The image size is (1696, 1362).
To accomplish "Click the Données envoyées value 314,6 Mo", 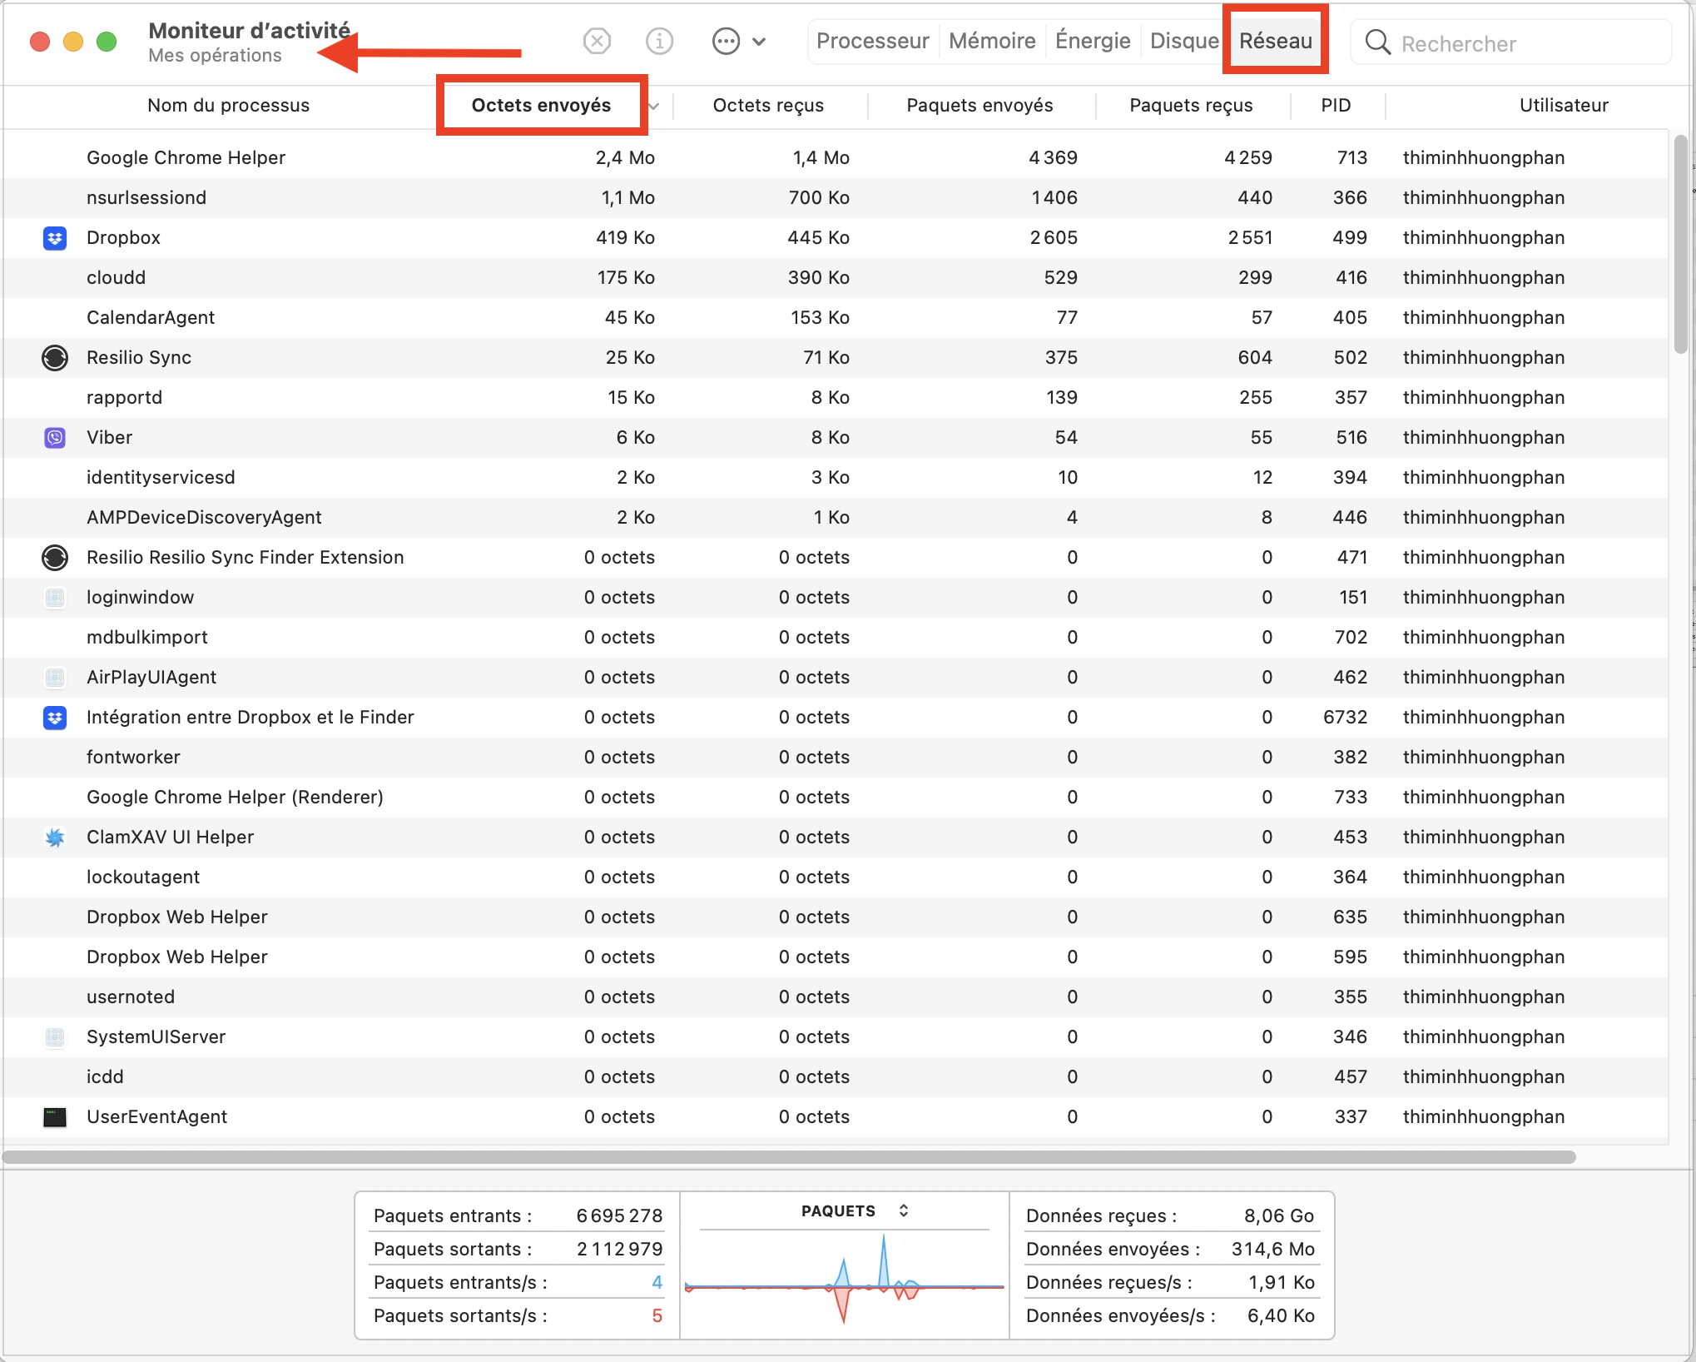I will tap(1273, 1250).
